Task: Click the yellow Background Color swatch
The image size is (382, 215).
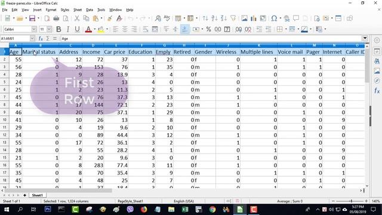Action: [101, 29]
